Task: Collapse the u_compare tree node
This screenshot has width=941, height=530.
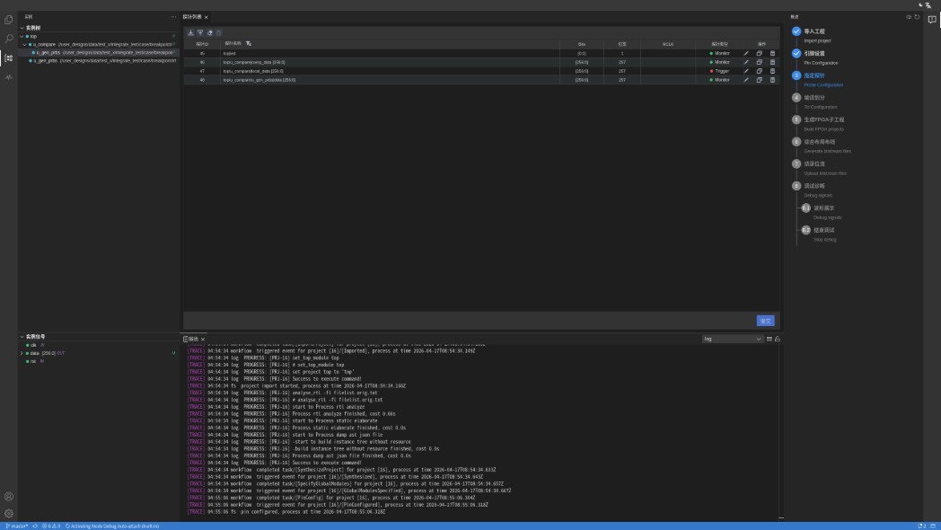Action: pos(24,44)
